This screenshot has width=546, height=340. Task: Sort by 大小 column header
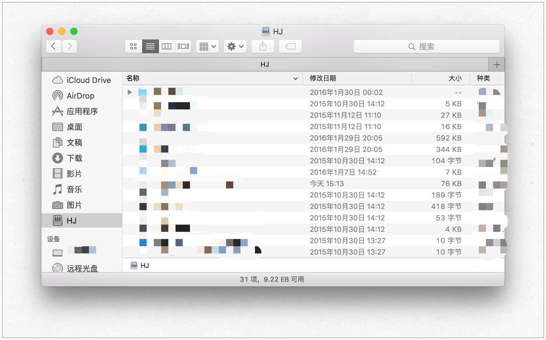pyautogui.click(x=455, y=78)
